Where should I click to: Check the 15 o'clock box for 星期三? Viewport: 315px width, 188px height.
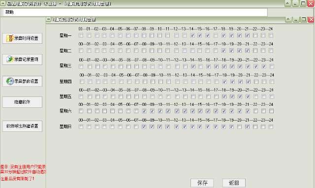coord(200,66)
